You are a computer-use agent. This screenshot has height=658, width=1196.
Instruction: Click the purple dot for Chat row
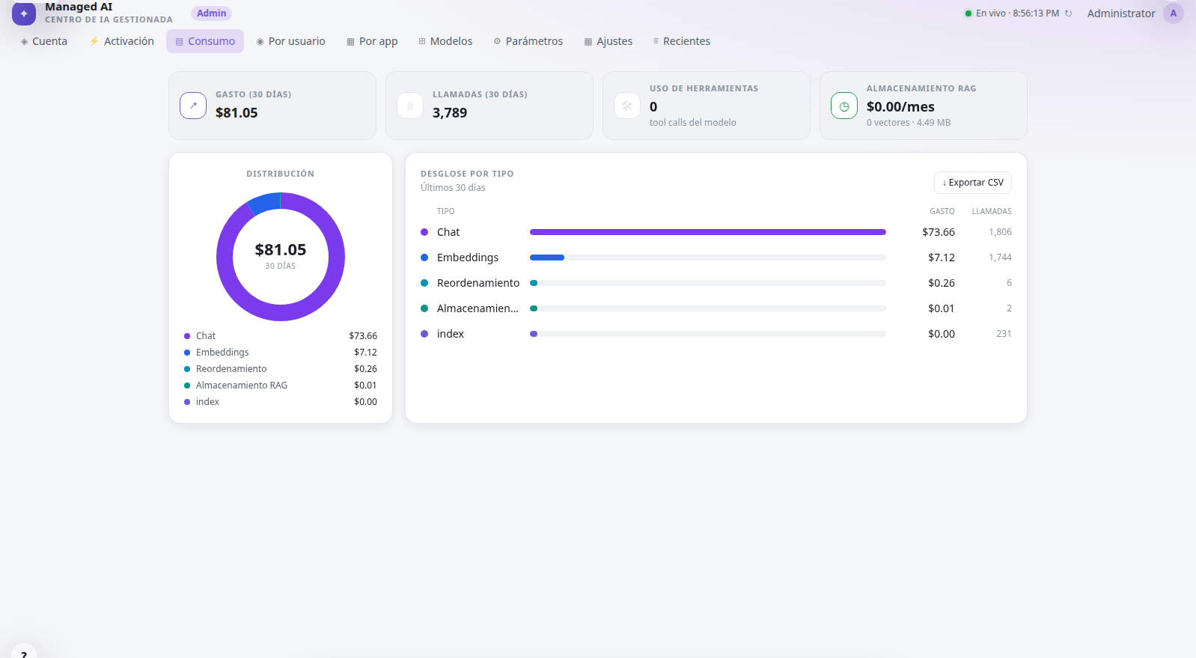424,232
